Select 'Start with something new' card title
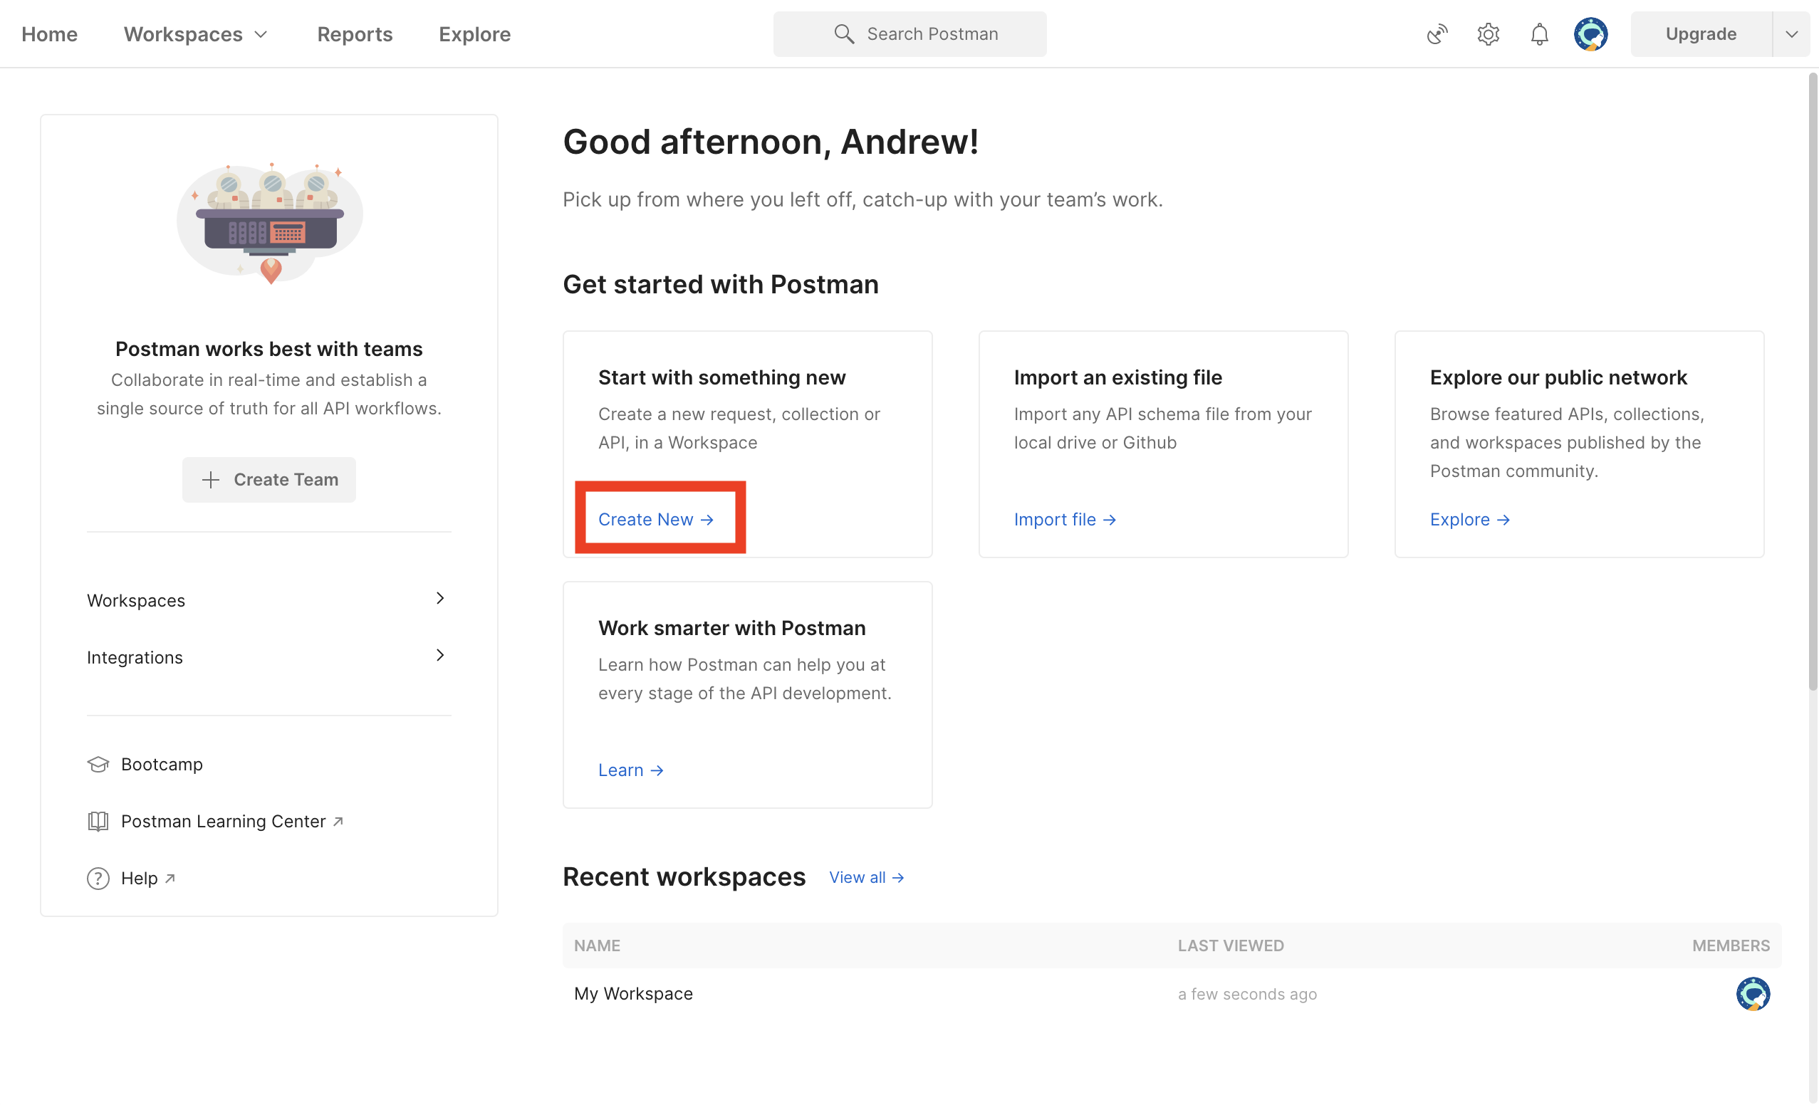Viewport: 1819px width, 1105px height. tap(722, 377)
